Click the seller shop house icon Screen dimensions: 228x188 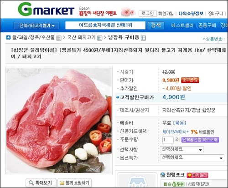click(163, 175)
